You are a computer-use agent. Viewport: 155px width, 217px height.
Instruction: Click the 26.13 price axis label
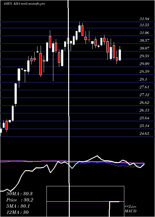(x=144, y=110)
